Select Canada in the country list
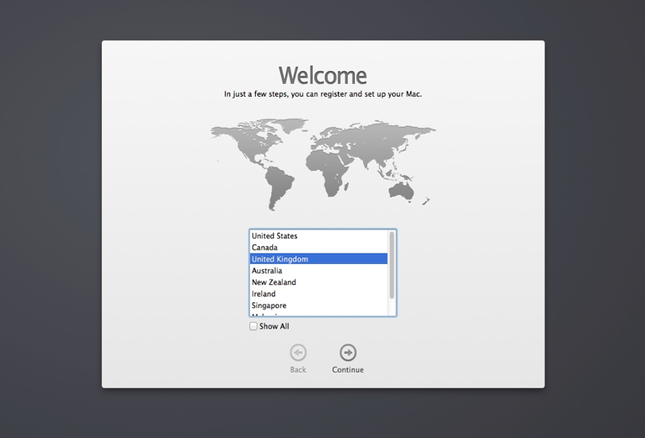This screenshot has width=645, height=438. pos(319,247)
